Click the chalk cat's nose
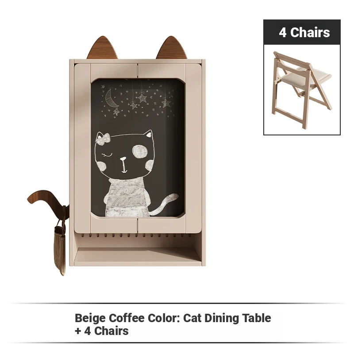The width and height of the screenshot is (354, 354). (x=123, y=159)
